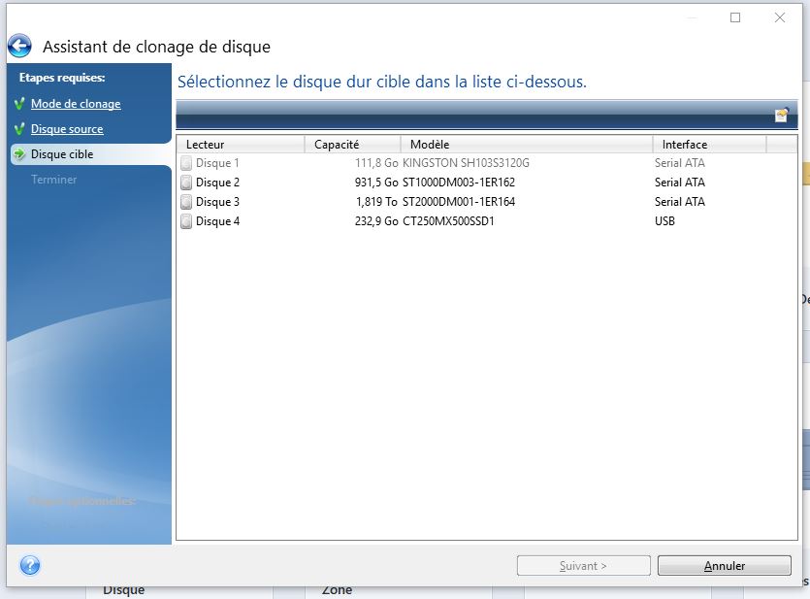Image resolution: width=810 pixels, height=599 pixels.
Task: Click the USB interface cell
Action: (x=664, y=221)
